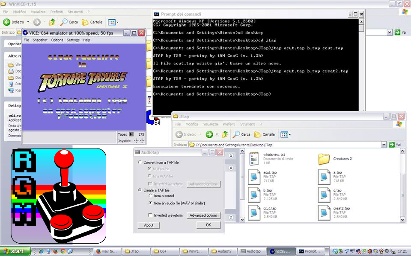Viewport: 411px width, 256px height.
Task: Open Cerca search in WinVICE toolbar
Action: [x=69, y=22]
